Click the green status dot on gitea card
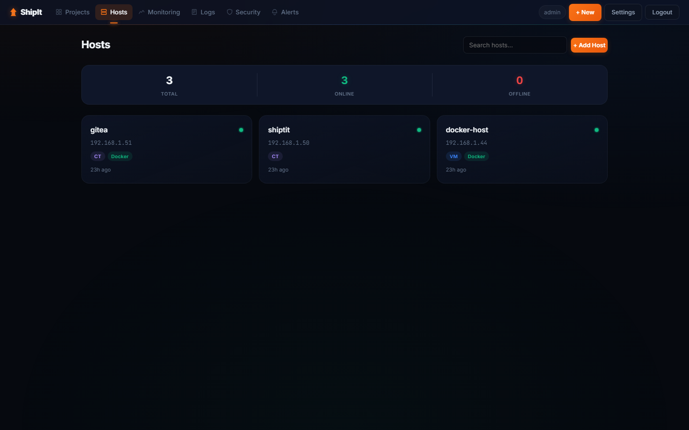The image size is (689, 430). (x=241, y=130)
